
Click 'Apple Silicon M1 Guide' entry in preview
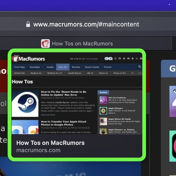pyautogui.click(x=120, y=121)
